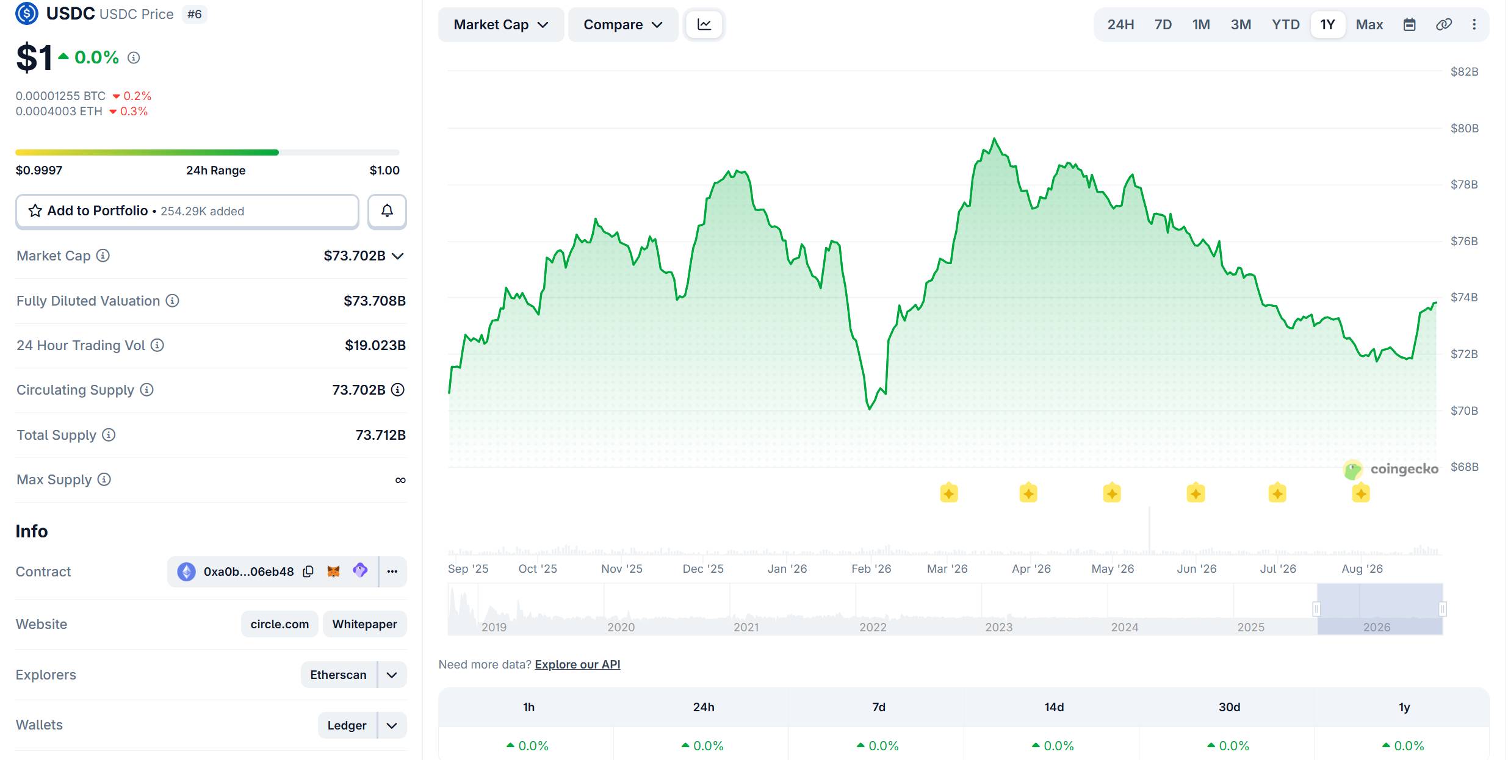Viewport: 1508px width, 760px height.
Task: Click the USDC coin logo
Action: pos(27,13)
